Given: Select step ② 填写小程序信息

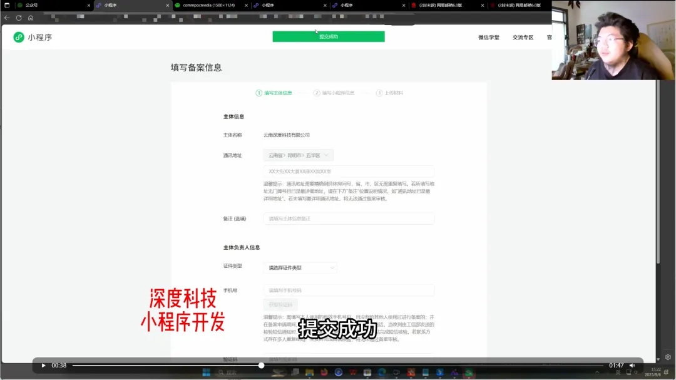Looking at the screenshot, I should pos(335,92).
